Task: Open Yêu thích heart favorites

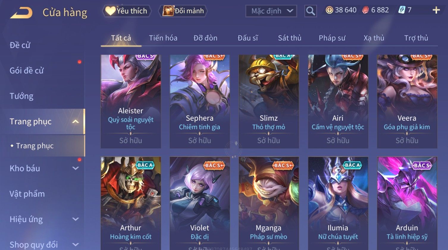Action: pos(127,11)
